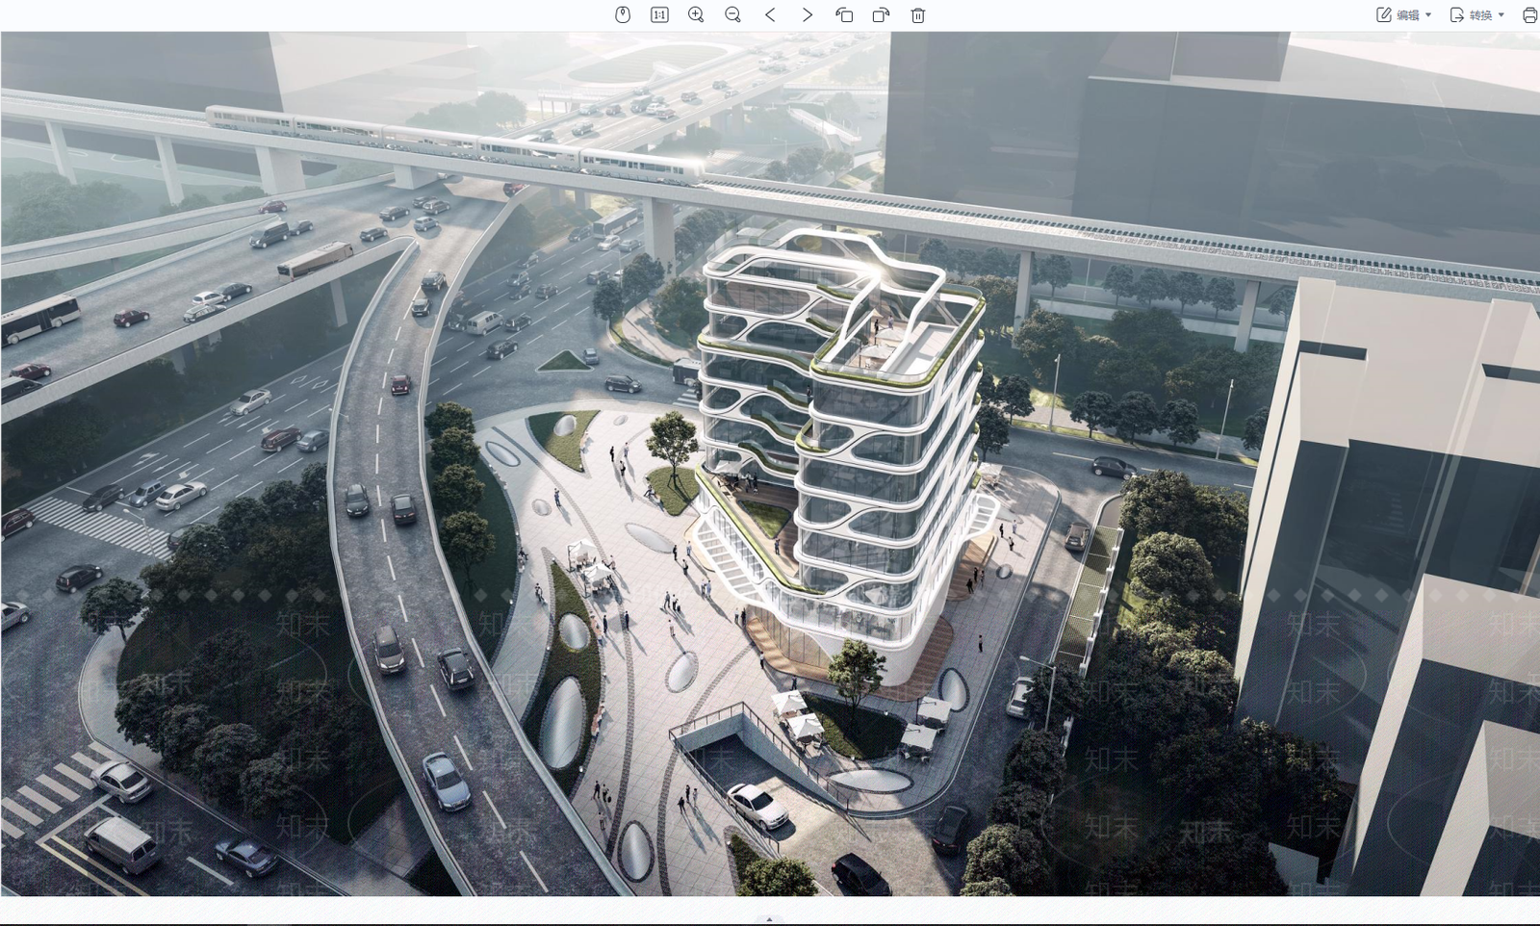Open the 编辑 (Edit) dropdown

click(1404, 14)
